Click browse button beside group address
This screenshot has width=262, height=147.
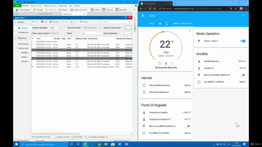pyautogui.click(x=61, y=28)
